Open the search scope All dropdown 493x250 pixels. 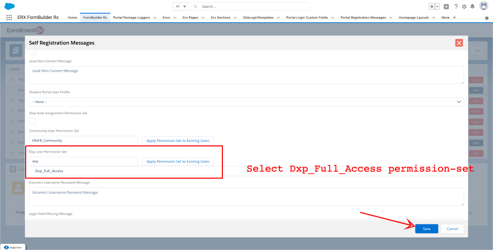coord(181,7)
